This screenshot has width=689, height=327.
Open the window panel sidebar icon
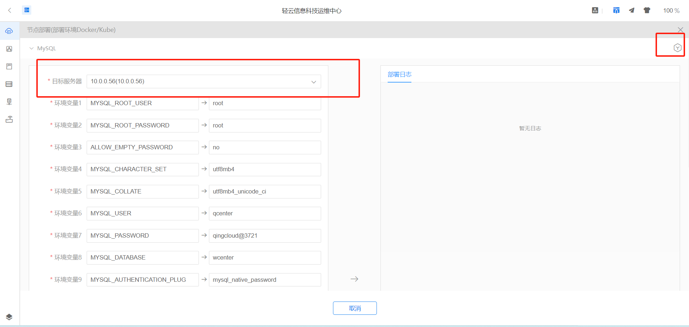(9, 66)
